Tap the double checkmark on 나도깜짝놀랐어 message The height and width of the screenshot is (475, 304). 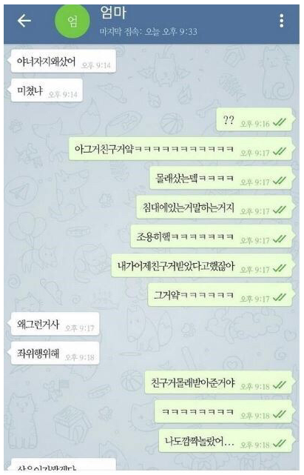pyautogui.click(x=279, y=443)
